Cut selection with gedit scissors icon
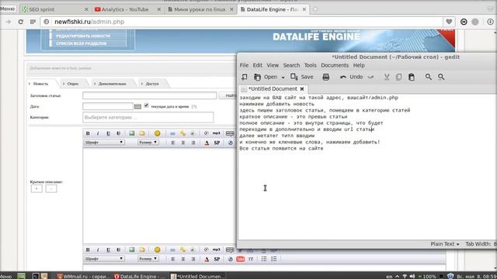This screenshot has width=497, height=279. (x=387, y=77)
